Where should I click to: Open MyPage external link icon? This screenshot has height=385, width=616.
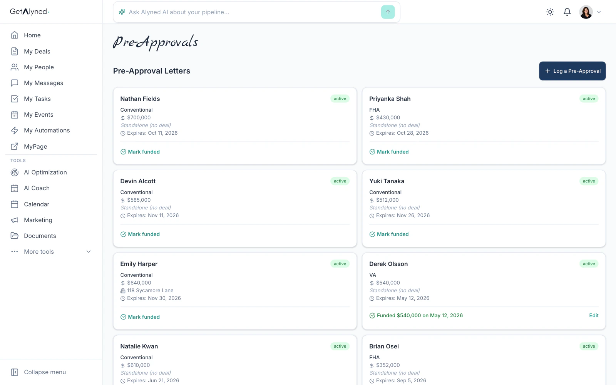(x=15, y=146)
